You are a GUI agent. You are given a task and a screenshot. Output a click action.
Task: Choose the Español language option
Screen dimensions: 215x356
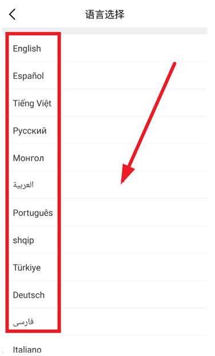click(105, 75)
